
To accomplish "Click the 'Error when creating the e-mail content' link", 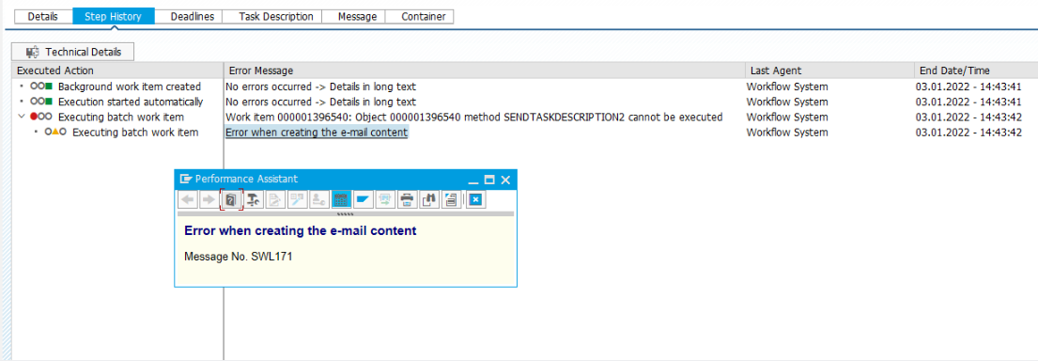I will pos(317,133).
